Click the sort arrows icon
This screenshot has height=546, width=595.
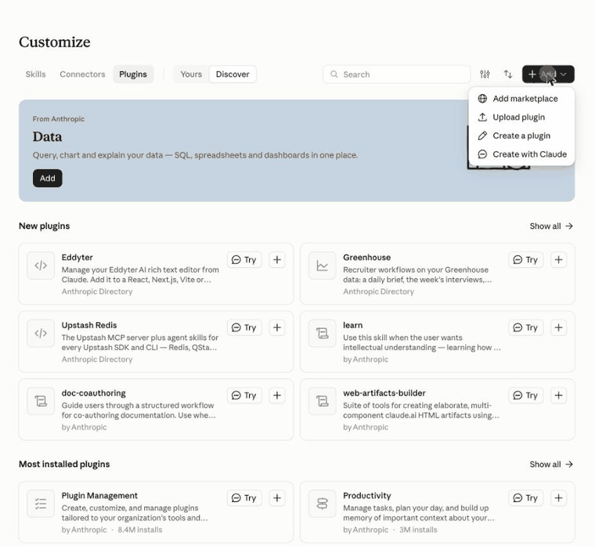click(x=508, y=74)
